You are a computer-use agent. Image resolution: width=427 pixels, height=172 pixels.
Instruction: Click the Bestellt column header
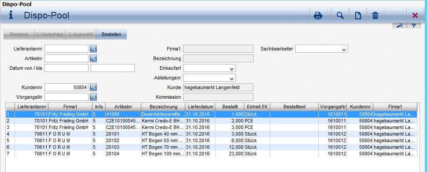(x=229, y=107)
